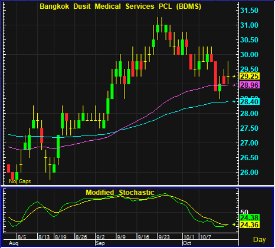Viewport: 275px width, 248px height.
Task: Click the yellow 29.25 last price label
Action: pos(250,76)
